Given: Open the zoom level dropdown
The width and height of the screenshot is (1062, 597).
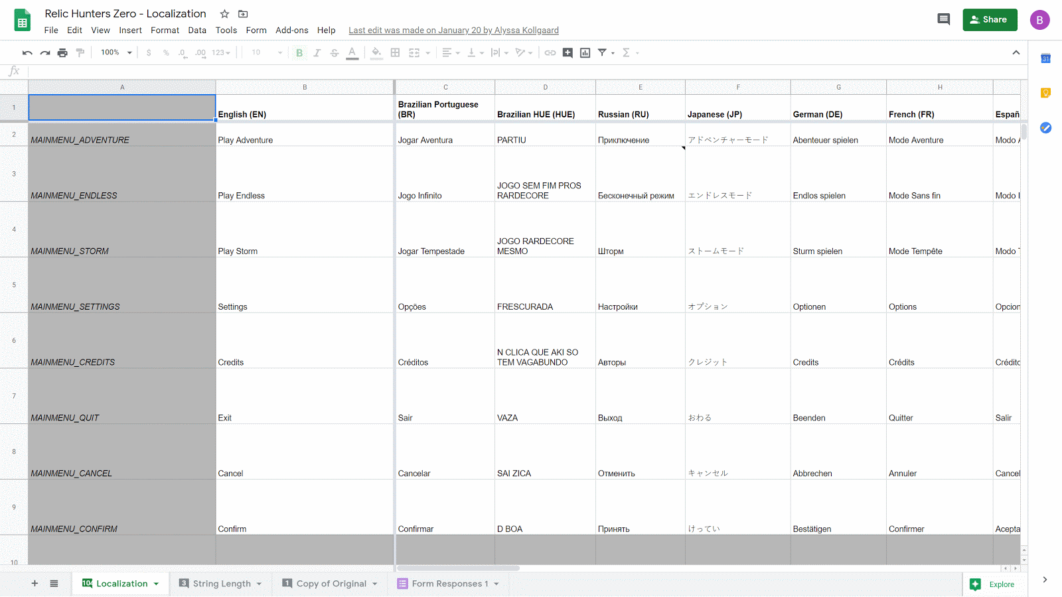Looking at the screenshot, I should (x=115, y=52).
